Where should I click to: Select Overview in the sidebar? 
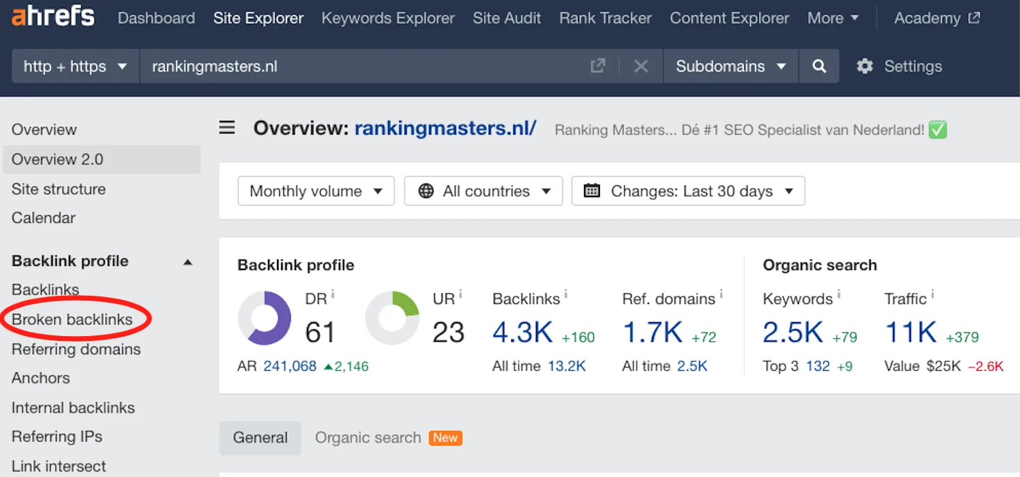tap(44, 129)
